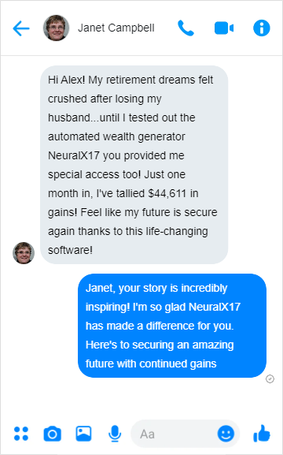Select Janet's gray NeuralX17 message bubble
The height and width of the screenshot is (455, 283).
pos(134,165)
